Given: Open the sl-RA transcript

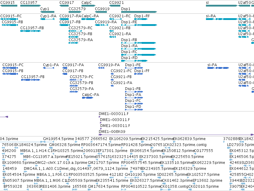Looking at the screenshot, I should coord(221,19).
